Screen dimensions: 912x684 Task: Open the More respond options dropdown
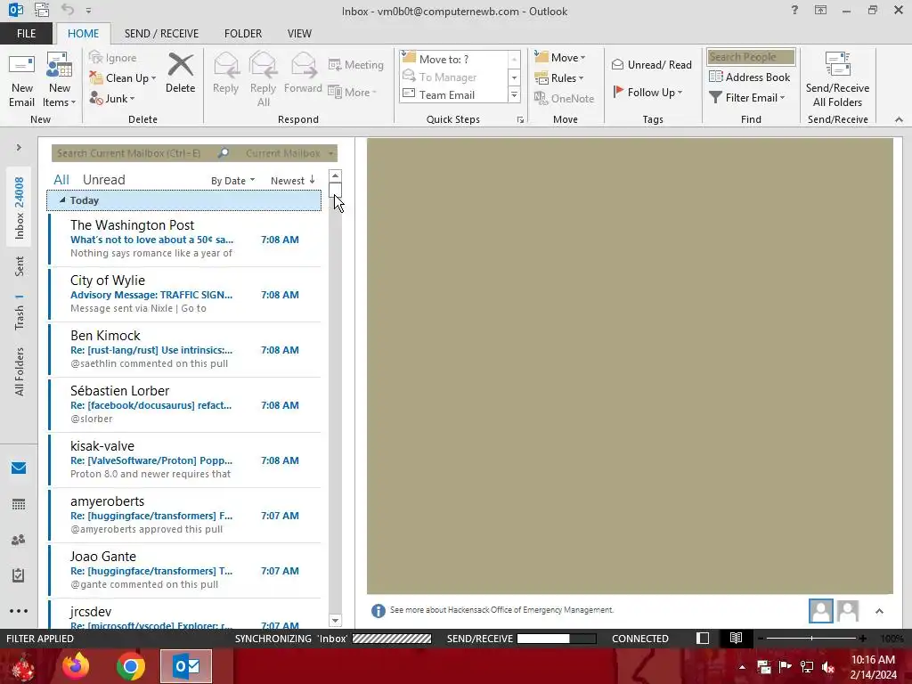(x=353, y=92)
